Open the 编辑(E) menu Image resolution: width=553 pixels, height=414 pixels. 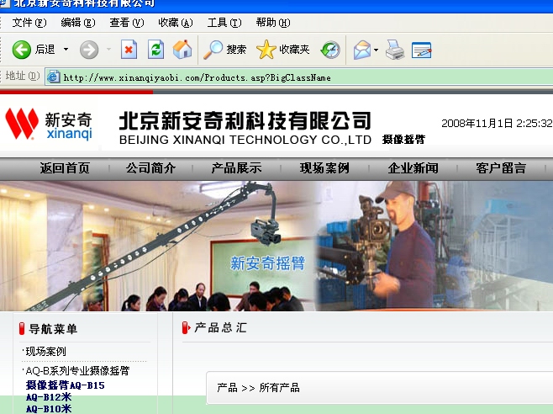(x=78, y=23)
